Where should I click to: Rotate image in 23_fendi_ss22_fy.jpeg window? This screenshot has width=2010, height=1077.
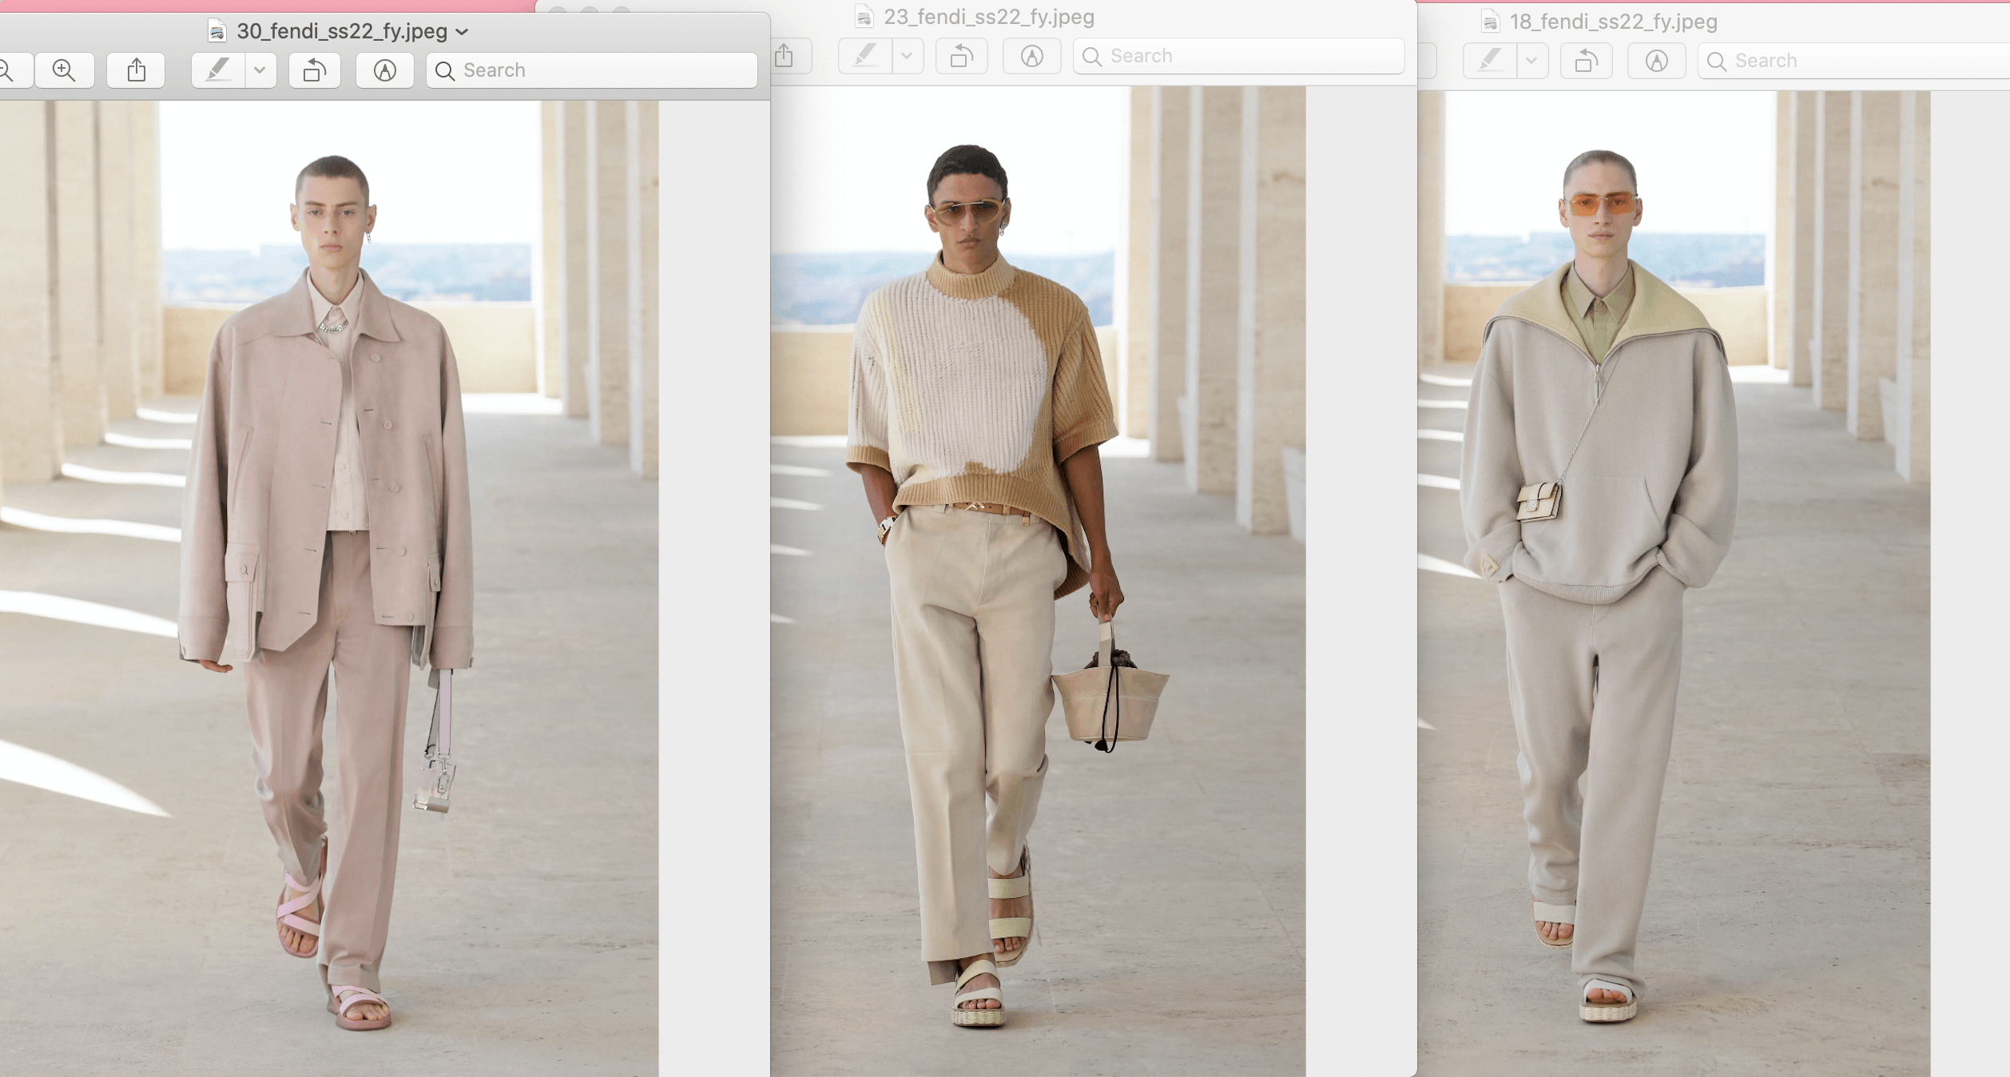[962, 56]
